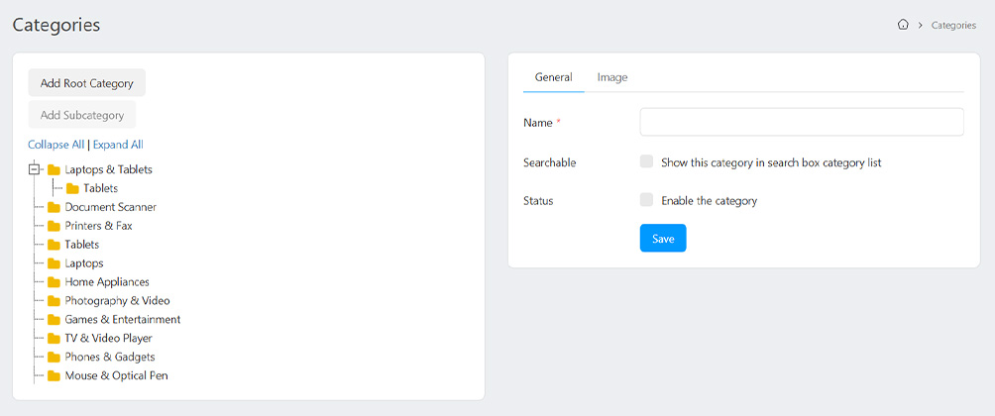The image size is (995, 416).
Task: Click the Home Appliances folder icon
Action: tap(55, 282)
